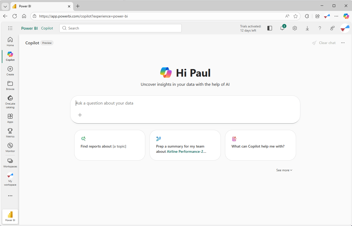Open the feedback icon in header

pyautogui.click(x=332, y=28)
